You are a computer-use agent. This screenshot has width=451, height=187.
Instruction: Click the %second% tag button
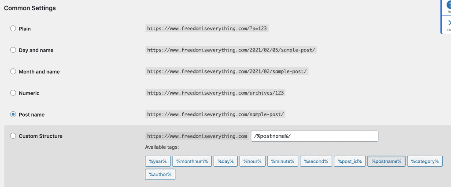[x=316, y=161]
